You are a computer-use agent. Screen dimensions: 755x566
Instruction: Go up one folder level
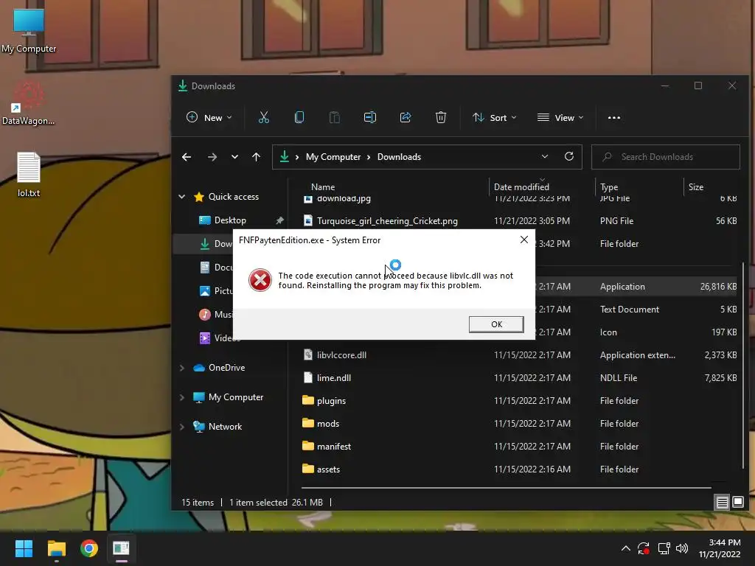[256, 157]
